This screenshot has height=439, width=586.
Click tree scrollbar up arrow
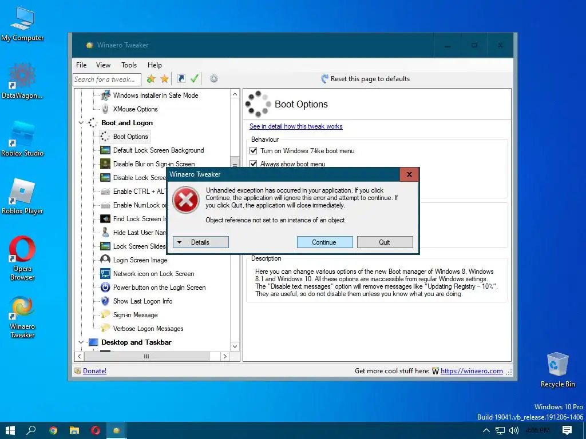(235, 94)
